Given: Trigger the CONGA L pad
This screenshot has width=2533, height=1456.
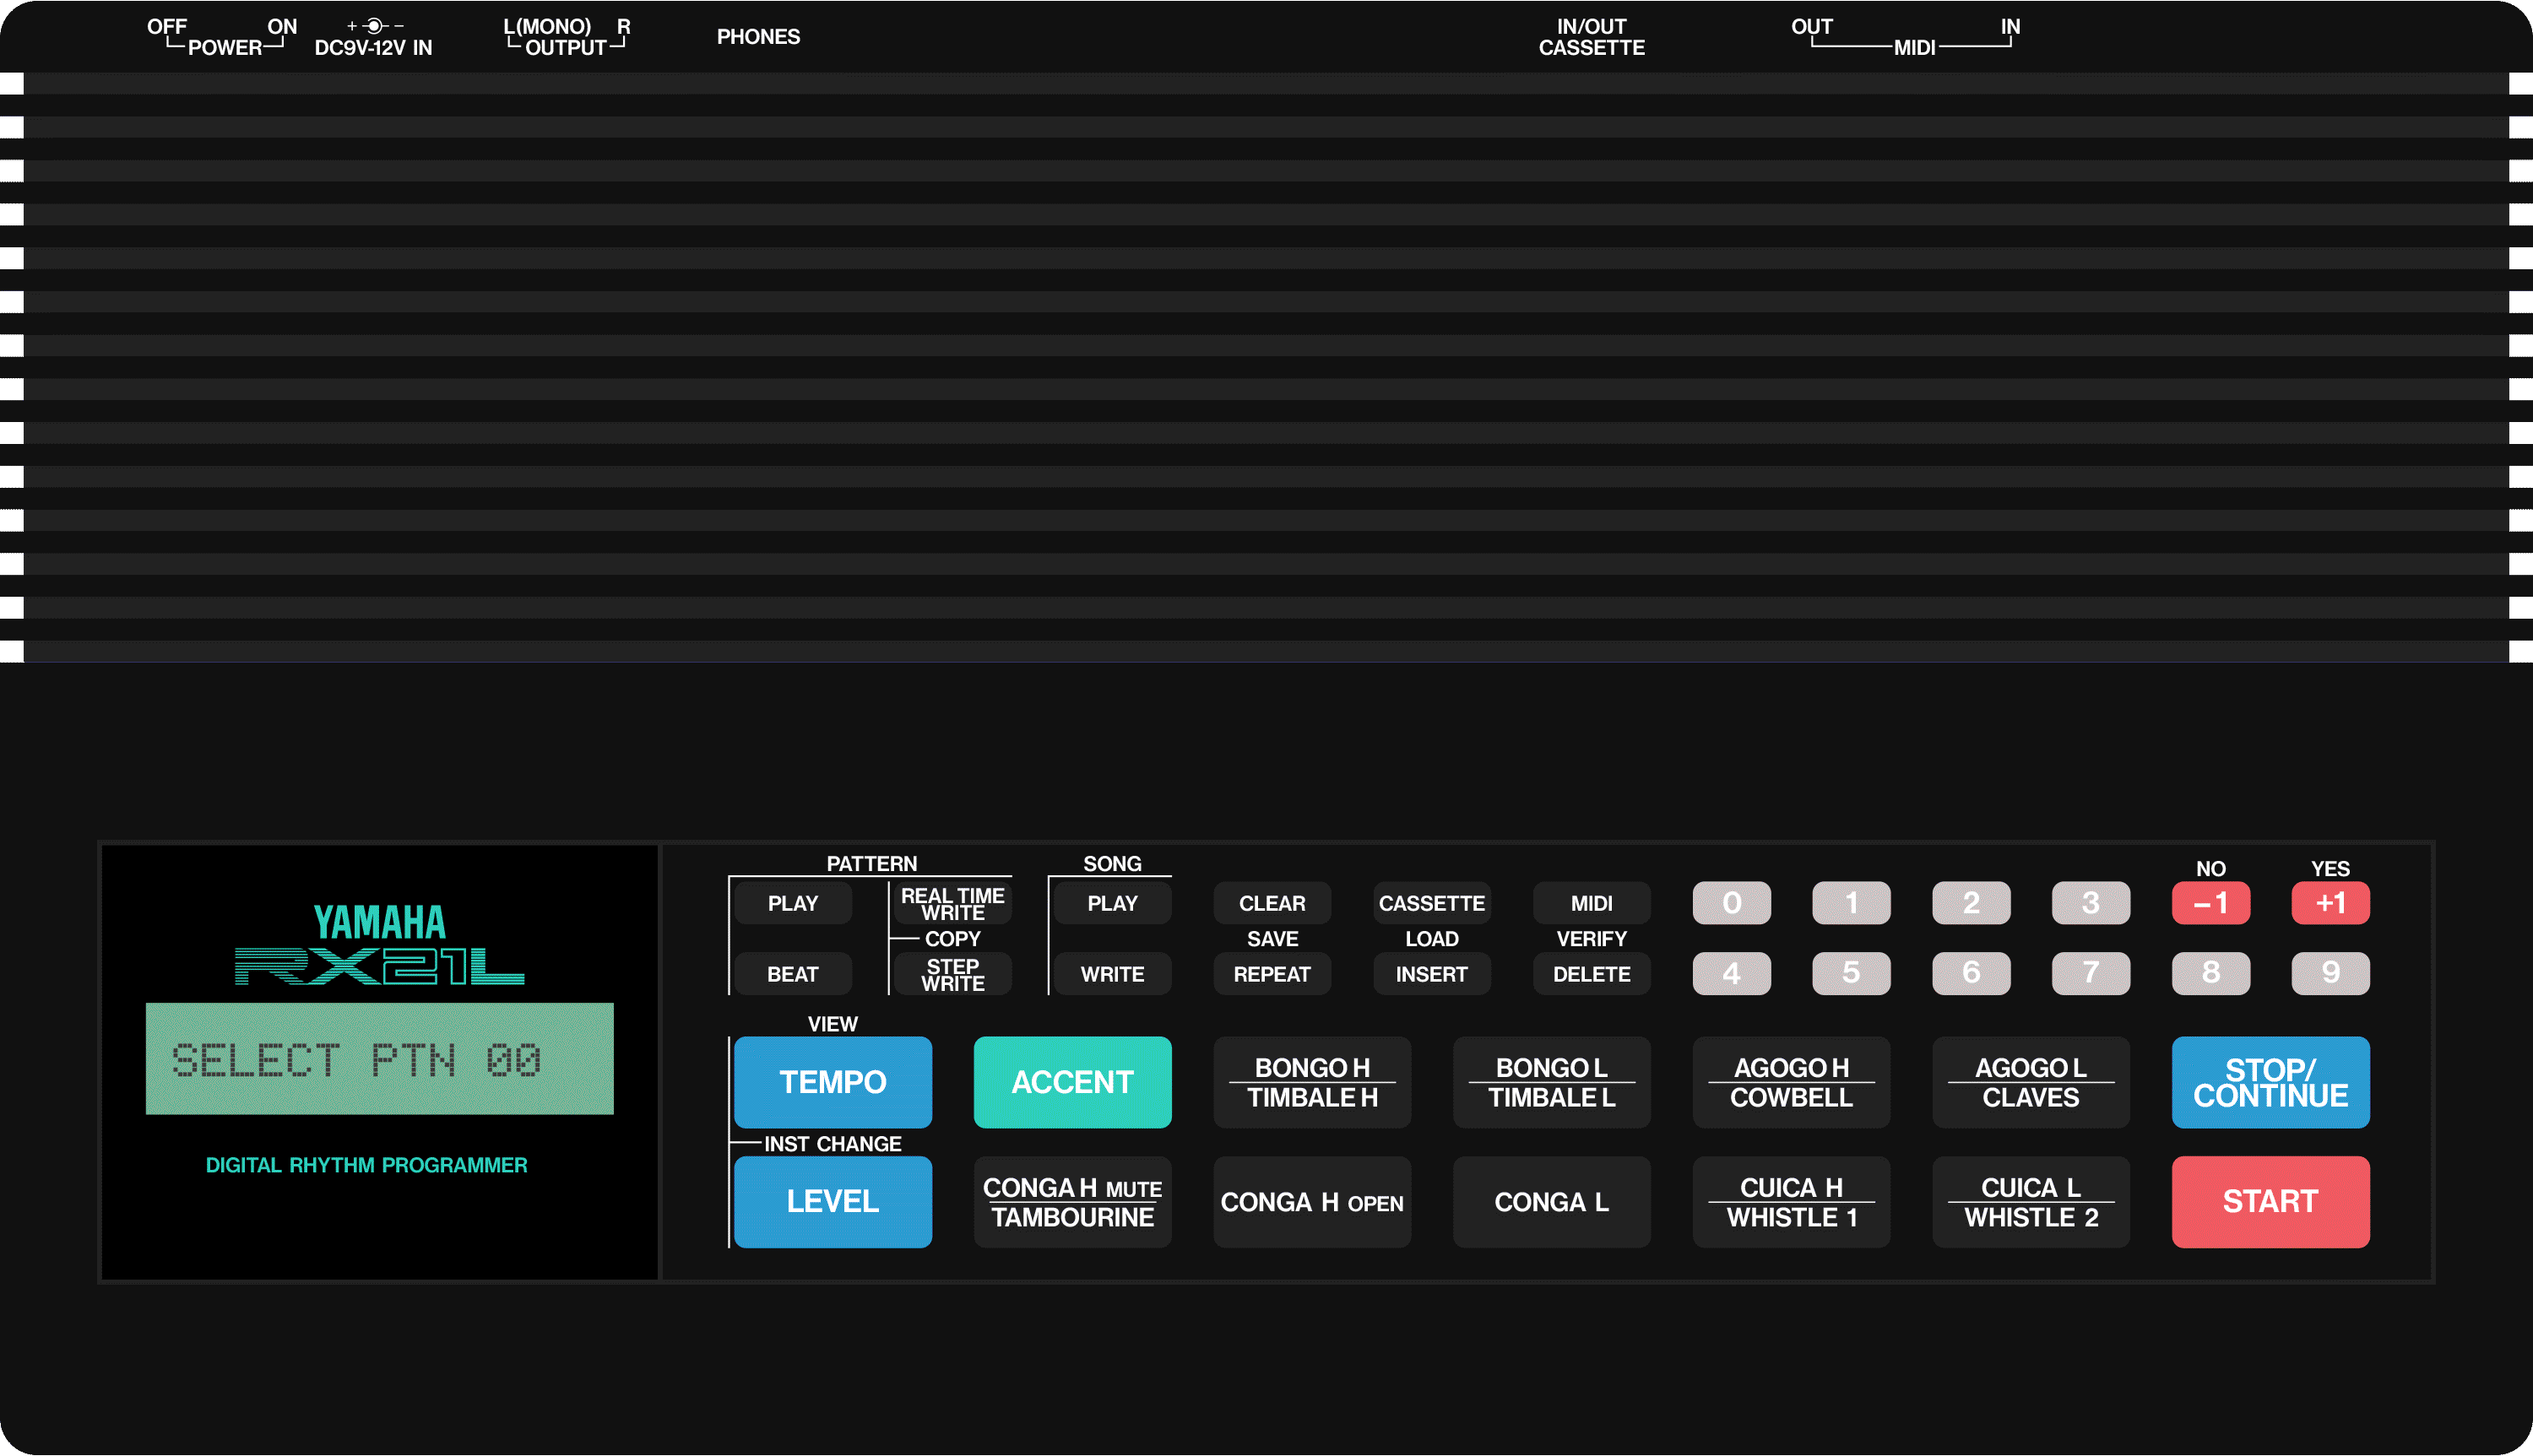Looking at the screenshot, I should tap(1552, 1202).
